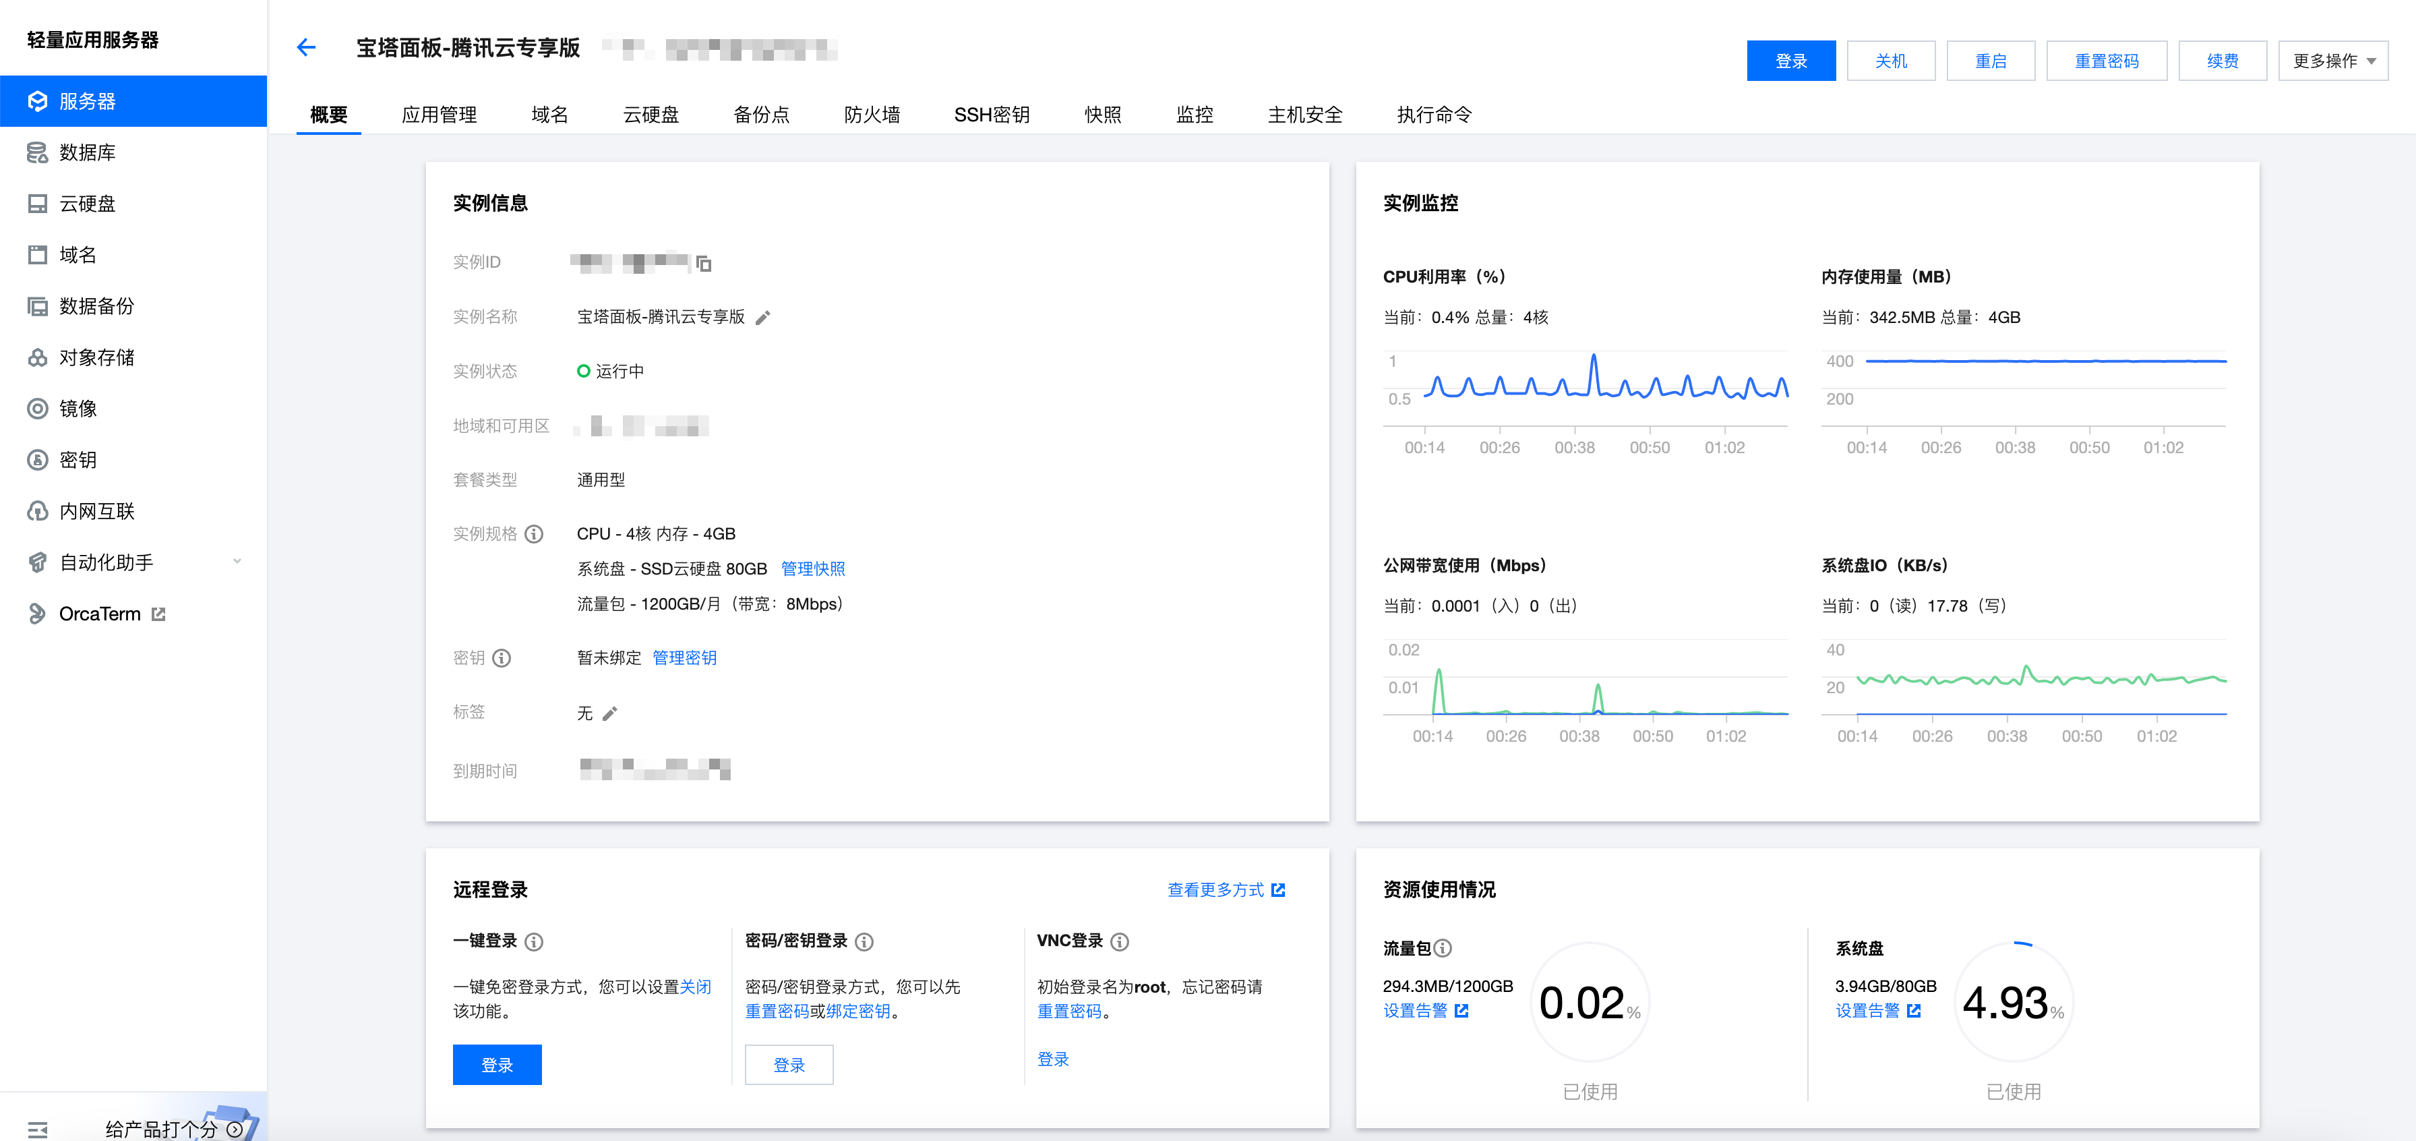Open the Object Storage sidebar icon
The image size is (2416, 1141).
pyautogui.click(x=38, y=357)
